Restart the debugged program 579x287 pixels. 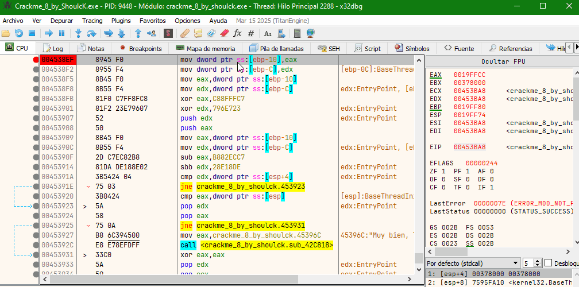click(x=18, y=33)
